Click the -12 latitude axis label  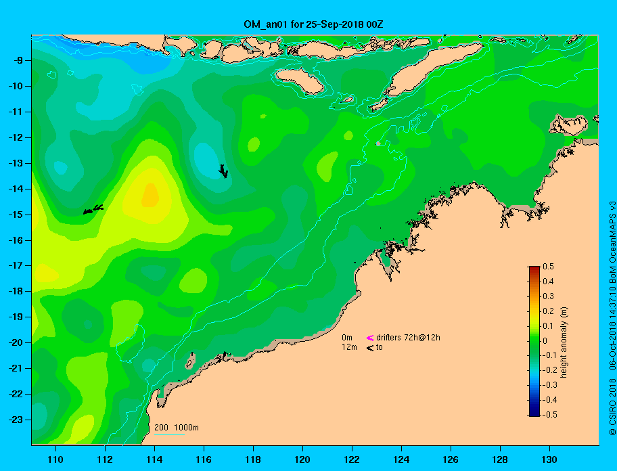click(16, 137)
